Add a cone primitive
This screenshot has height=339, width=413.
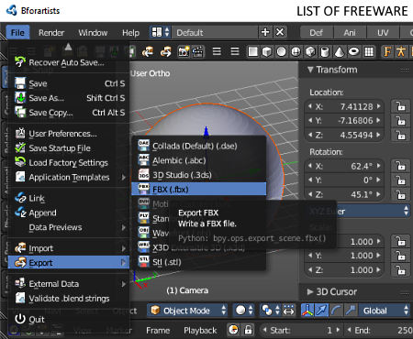click(x=339, y=52)
